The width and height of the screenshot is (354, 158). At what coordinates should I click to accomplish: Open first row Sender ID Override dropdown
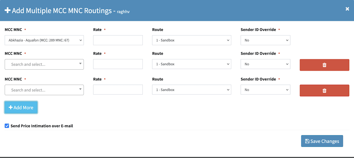click(265, 40)
